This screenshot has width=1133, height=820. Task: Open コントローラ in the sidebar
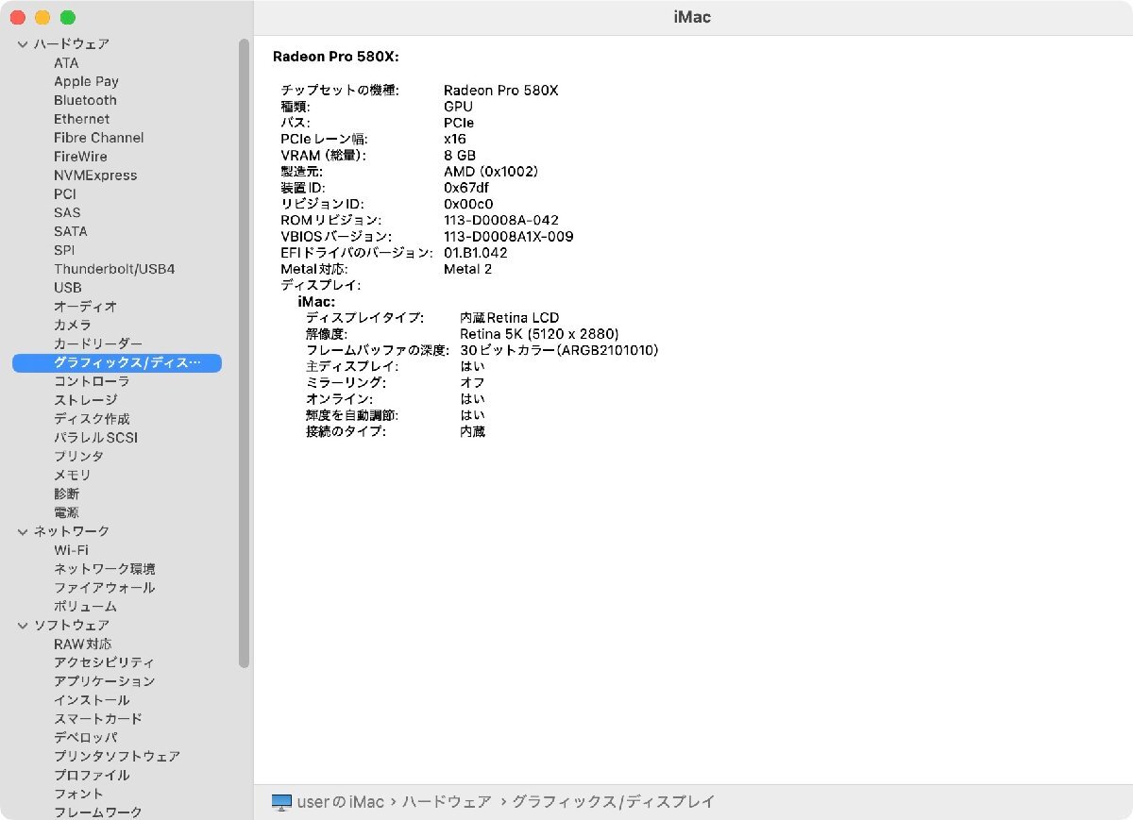92,381
